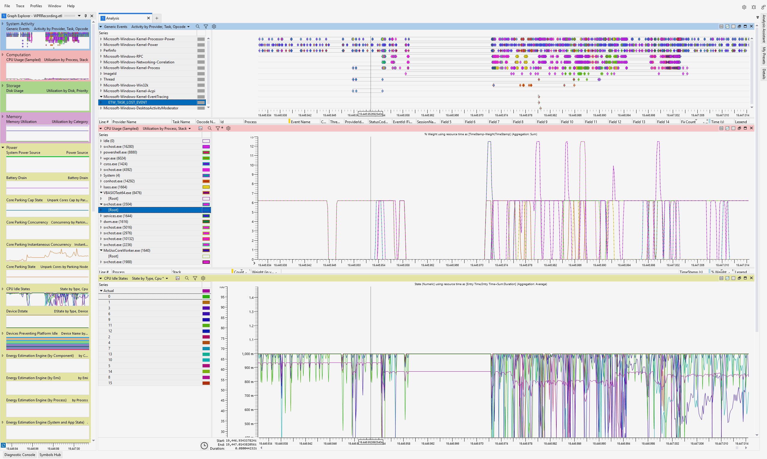This screenshot has width=767, height=459.
Task: Toggle visibility swatch for CPU idle series 0
Action: click(x=206, y=296)
